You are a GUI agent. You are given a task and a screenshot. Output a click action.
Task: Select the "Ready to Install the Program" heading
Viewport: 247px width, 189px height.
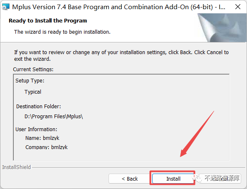point(48,21)
